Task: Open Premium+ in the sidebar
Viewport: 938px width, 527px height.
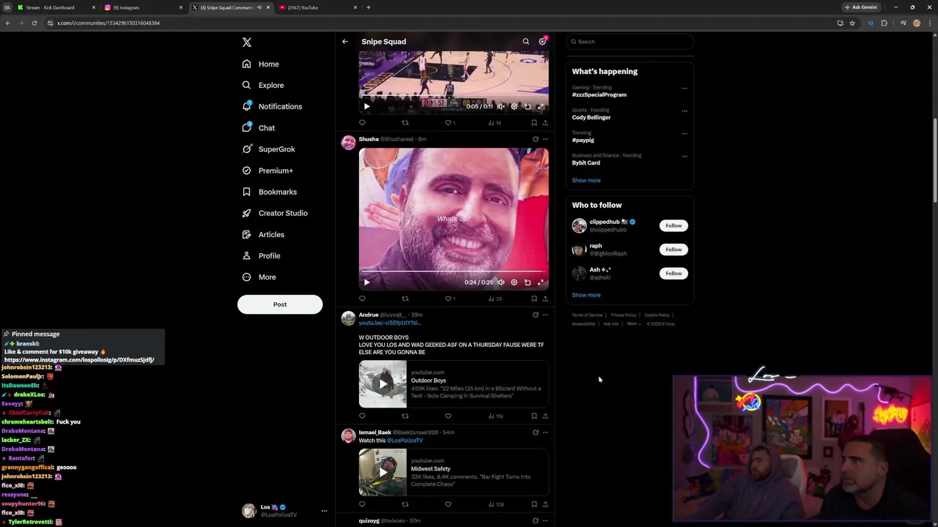Action: click(x=267, y=171)
